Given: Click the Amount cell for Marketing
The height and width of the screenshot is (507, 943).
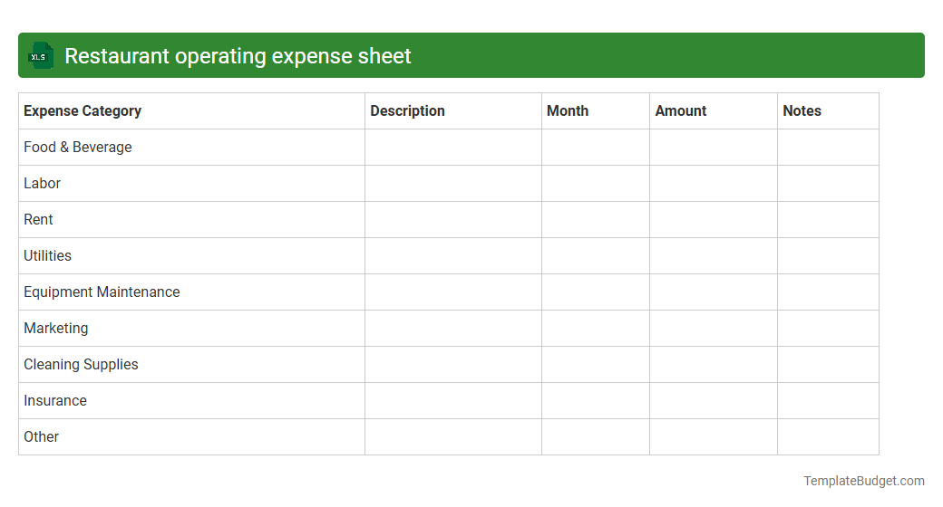Looking at the screenshot, I should click(x=714, y=328).
